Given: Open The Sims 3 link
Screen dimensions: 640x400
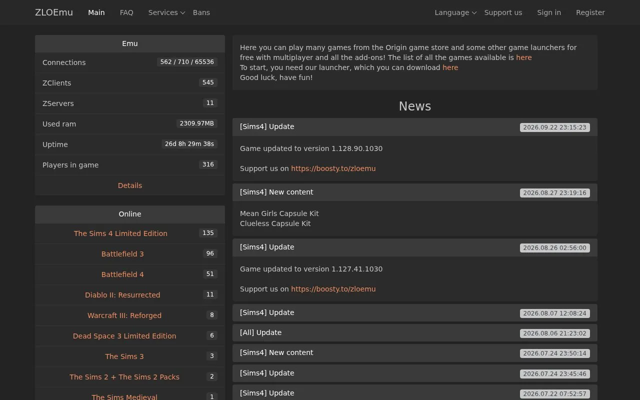Looking at the screenshot, I should (124, 356).
